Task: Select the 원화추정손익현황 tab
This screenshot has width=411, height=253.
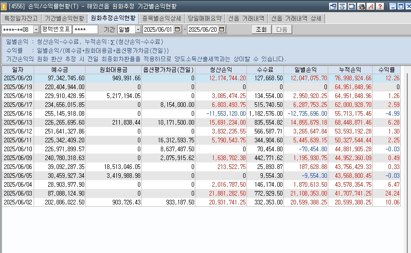Action: pos(113,18)
